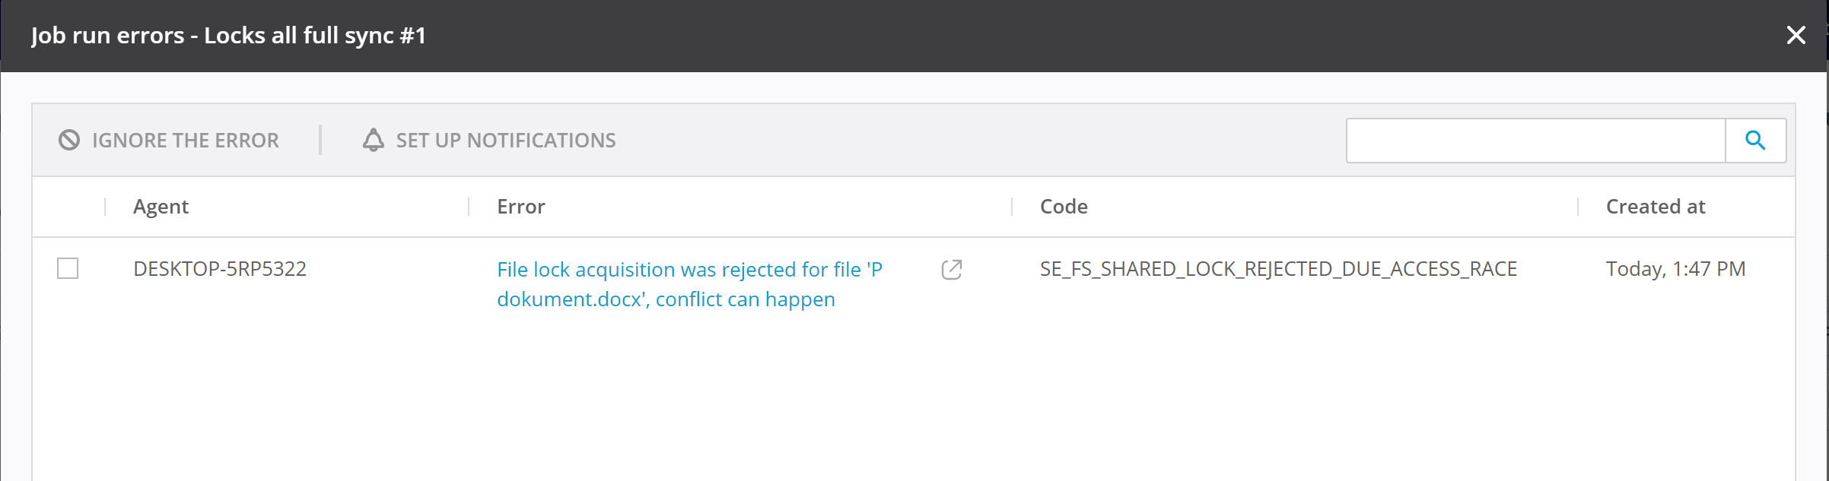Click the 'Today, 1:47 PM' timestamp cell
The image size is (1829, 481).
click(1675, 269)
